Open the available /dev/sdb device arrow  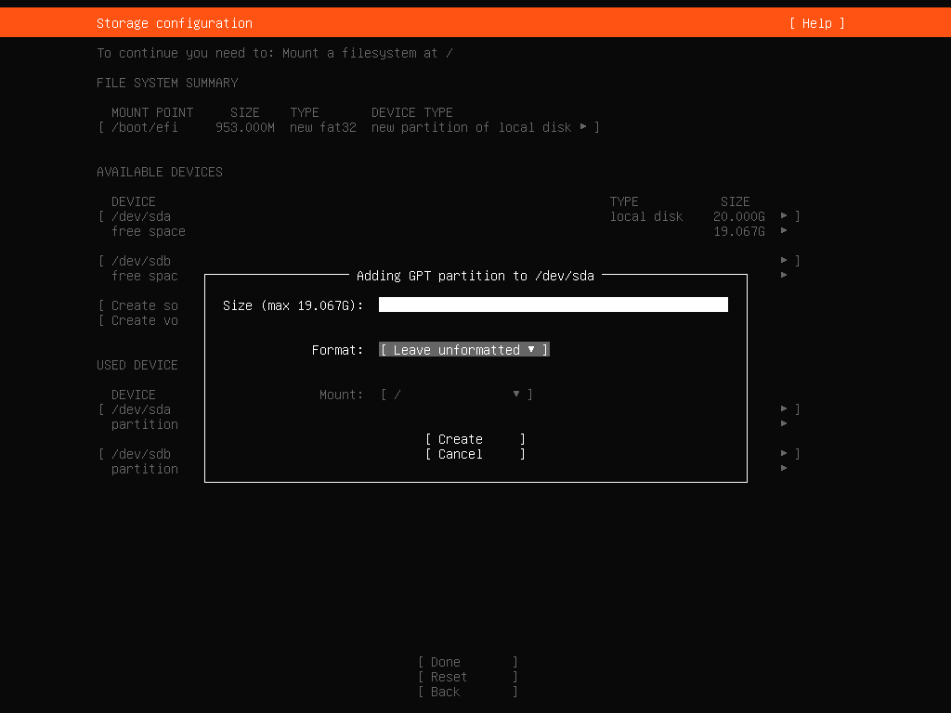pyautogui.click(x=784, y=261)
